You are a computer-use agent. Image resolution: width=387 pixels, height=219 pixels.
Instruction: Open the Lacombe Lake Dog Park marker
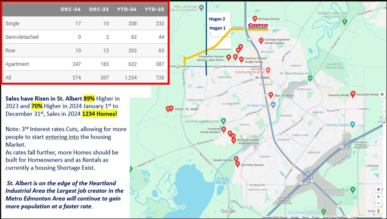pyautogui.click(x=223, y=121)
